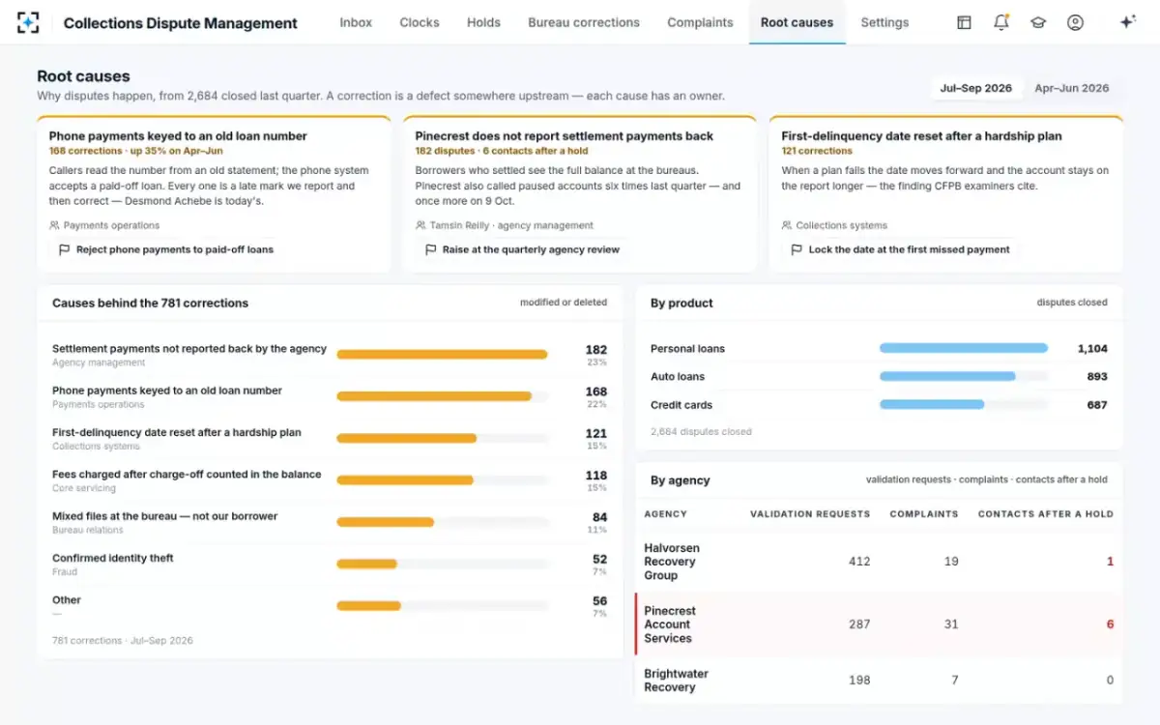
Task: Click flag icon on Raise at quarterly review
Action: (431, 249)
